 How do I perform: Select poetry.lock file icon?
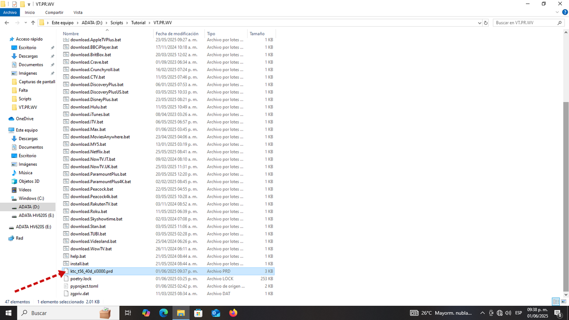point(66,279)
